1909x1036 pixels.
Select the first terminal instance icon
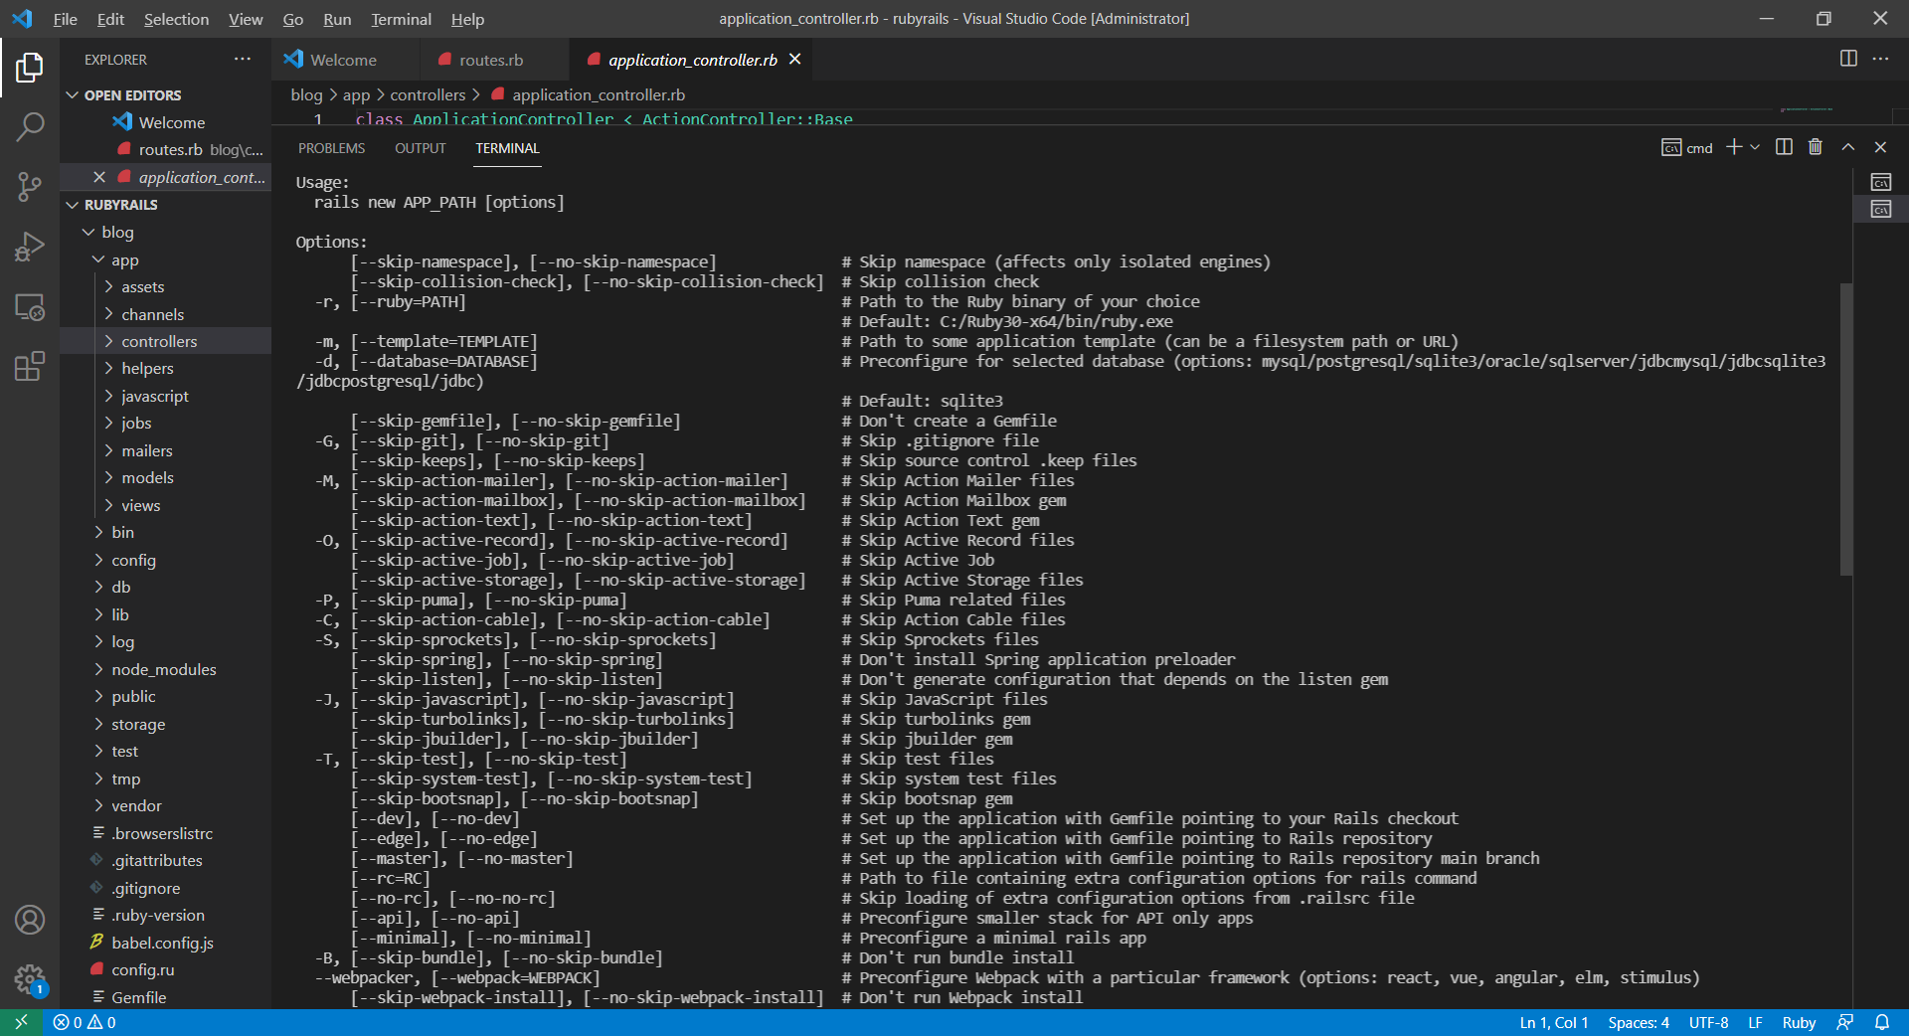tap(1881, 182)
